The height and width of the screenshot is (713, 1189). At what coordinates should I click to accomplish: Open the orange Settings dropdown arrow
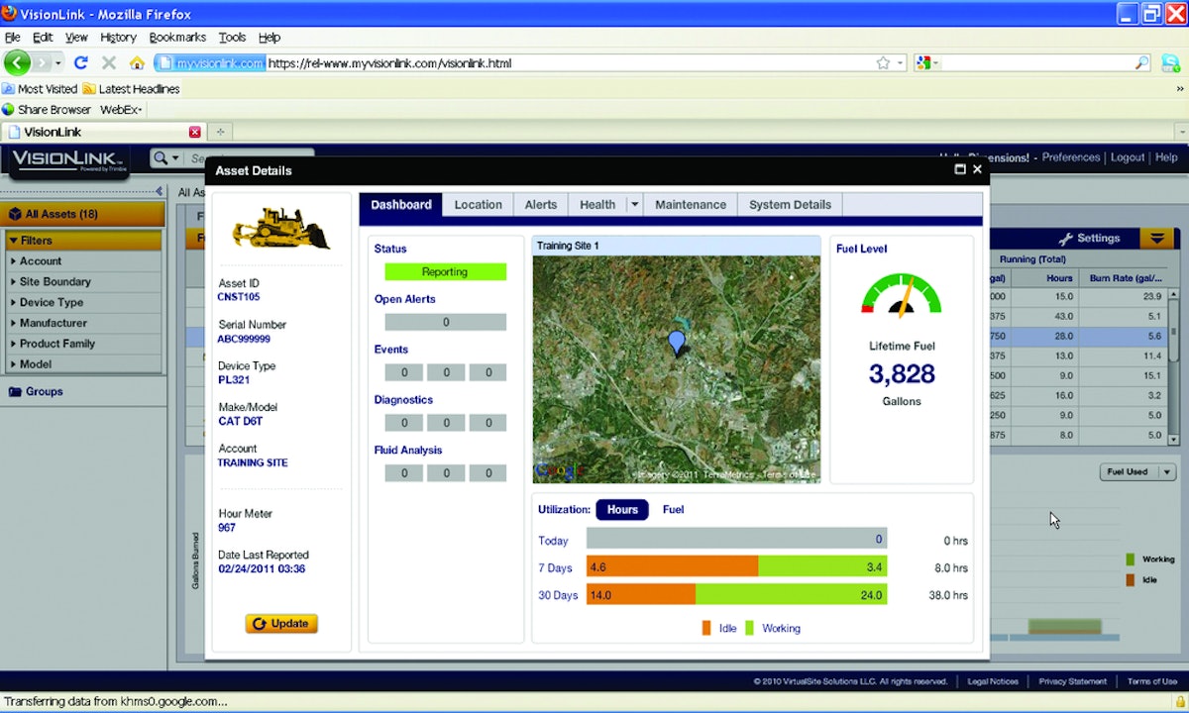[1155, 238]
